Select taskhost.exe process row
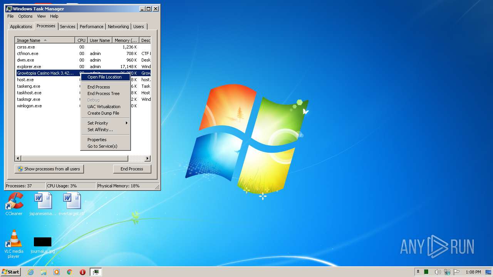 [x=48, y=93]
